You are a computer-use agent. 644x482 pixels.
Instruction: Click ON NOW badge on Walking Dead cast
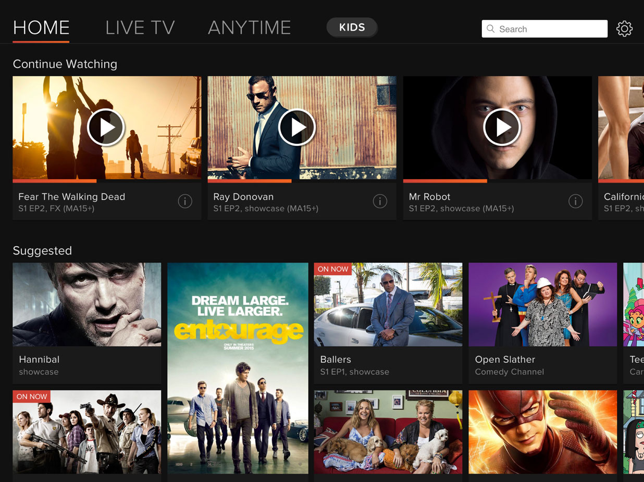[32, 397]
